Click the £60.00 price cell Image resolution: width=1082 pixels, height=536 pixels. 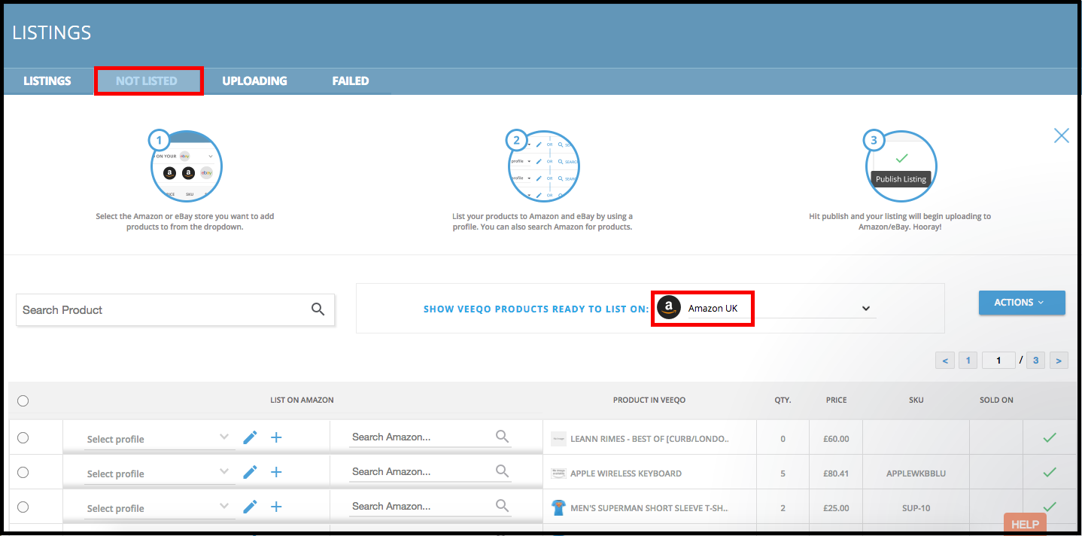835,439
